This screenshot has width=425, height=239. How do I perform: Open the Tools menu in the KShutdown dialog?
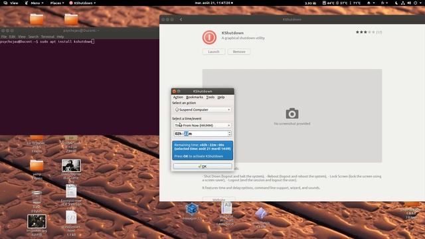pyautogui.click(x=211, y=97)
